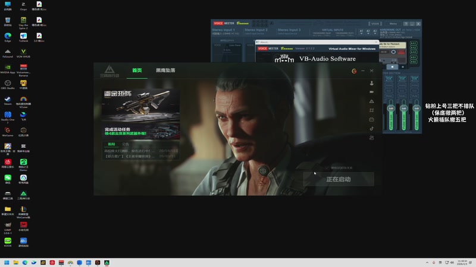Open the KOOK desktop icon
Viewport: 476px width, 267px height.
point(8,242)
